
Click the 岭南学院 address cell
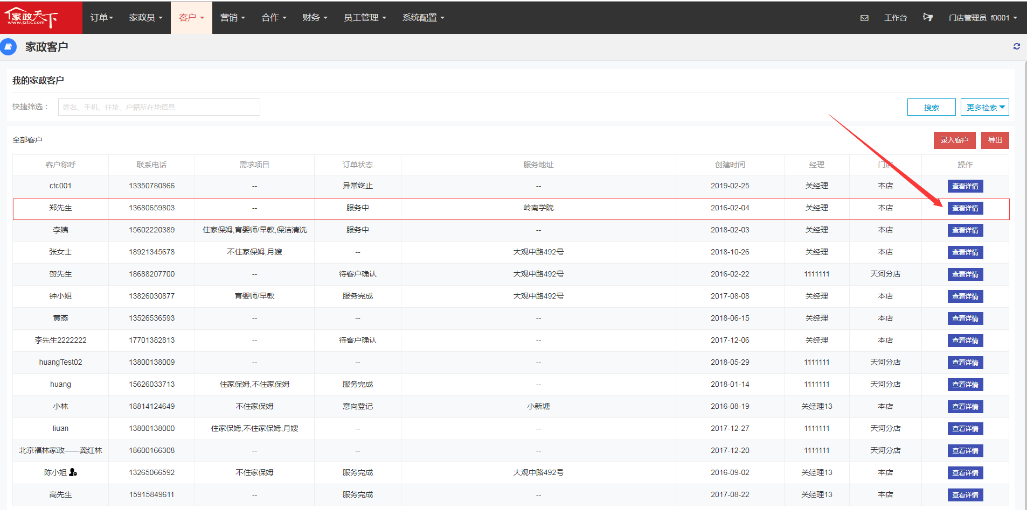[x=538, y=208]
